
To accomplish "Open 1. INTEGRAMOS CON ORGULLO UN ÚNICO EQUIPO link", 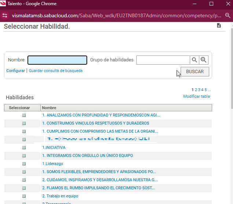I will click(88, 155).
